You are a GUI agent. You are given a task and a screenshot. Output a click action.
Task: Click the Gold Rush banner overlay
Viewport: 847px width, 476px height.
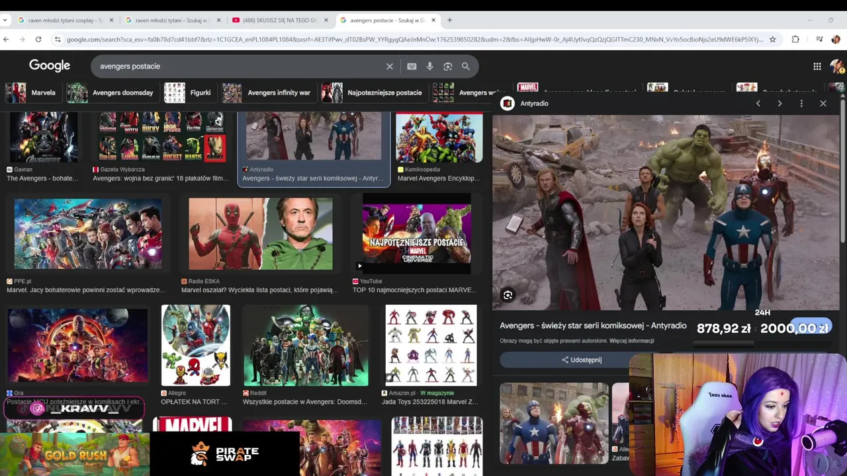(x=74, y=454)
